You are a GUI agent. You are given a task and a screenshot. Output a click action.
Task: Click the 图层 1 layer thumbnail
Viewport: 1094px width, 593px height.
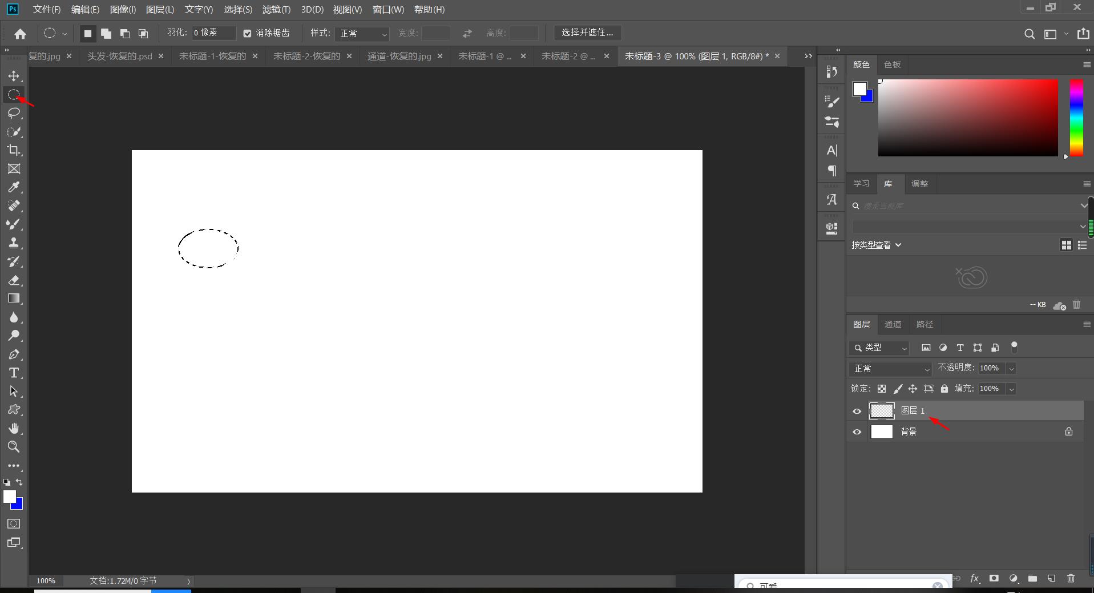click(x=882, y=411)
